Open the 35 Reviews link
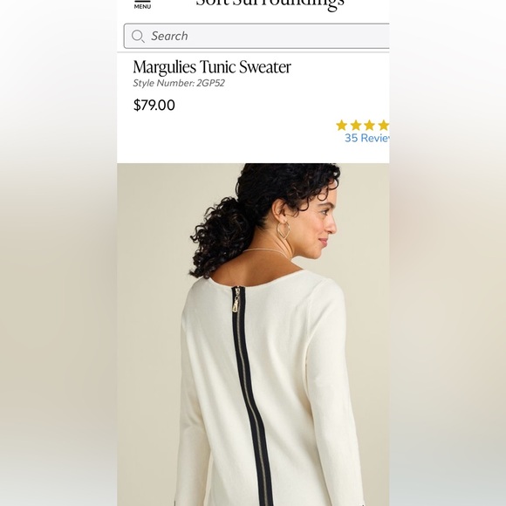 tap(367, 138)
